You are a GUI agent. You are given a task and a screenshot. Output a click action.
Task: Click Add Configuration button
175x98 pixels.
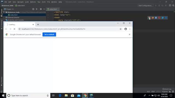[145, 5]
